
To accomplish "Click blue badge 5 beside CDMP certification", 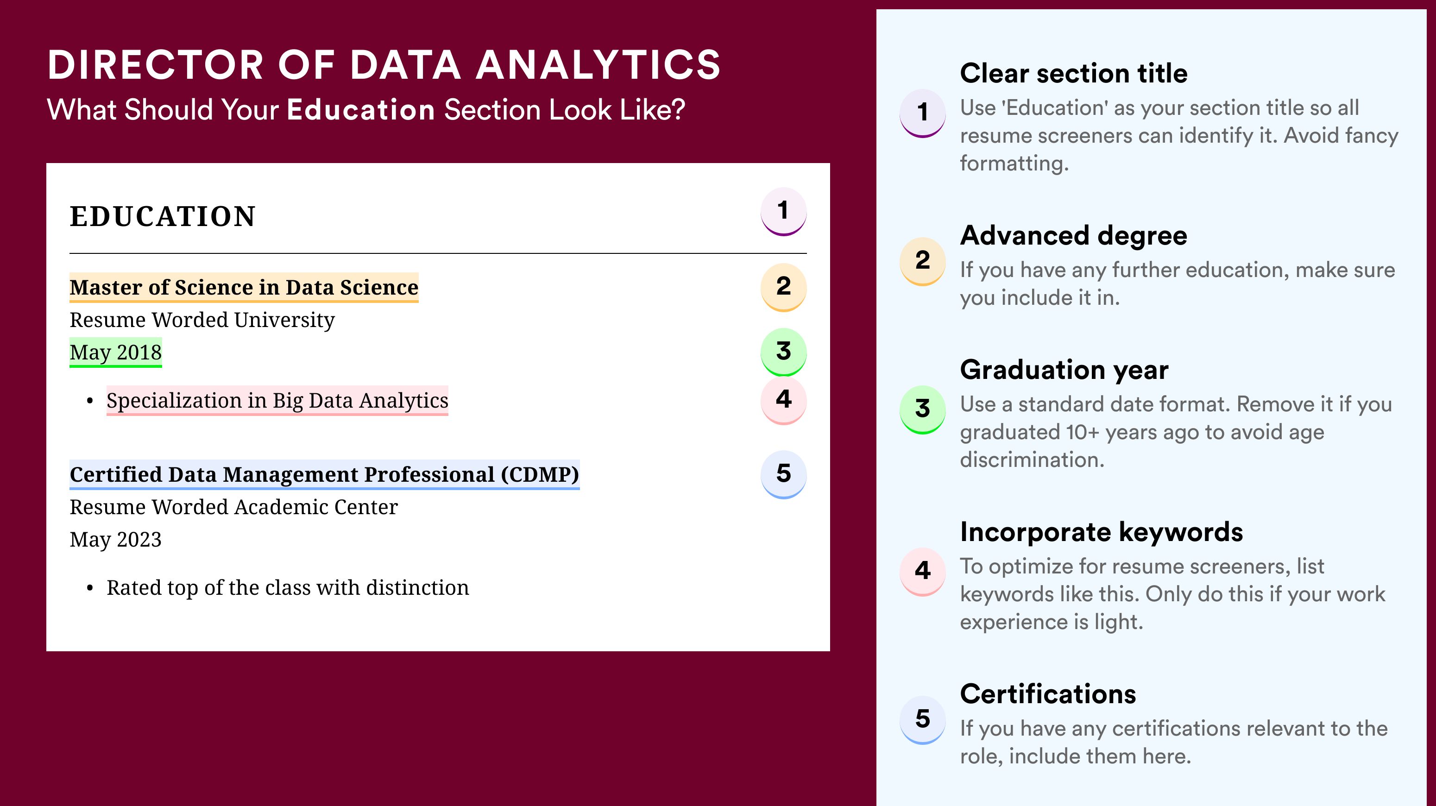I will tap(783, 474).
